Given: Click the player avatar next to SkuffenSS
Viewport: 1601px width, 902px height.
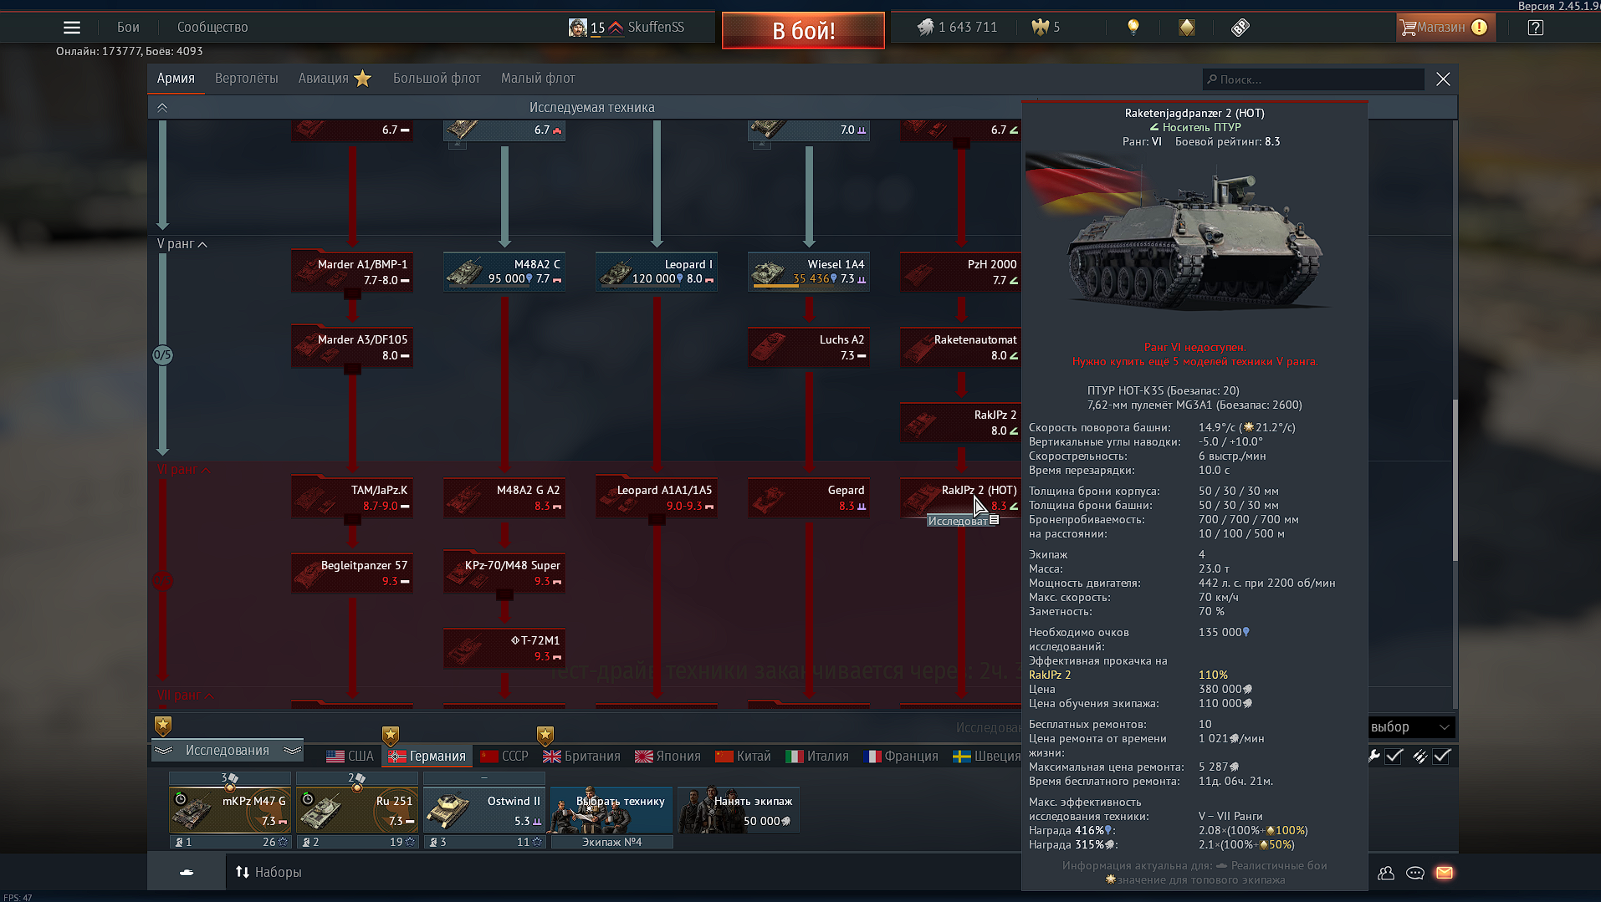Looking at the screenshot, I should pyautogui.click(x=577, y=28).
